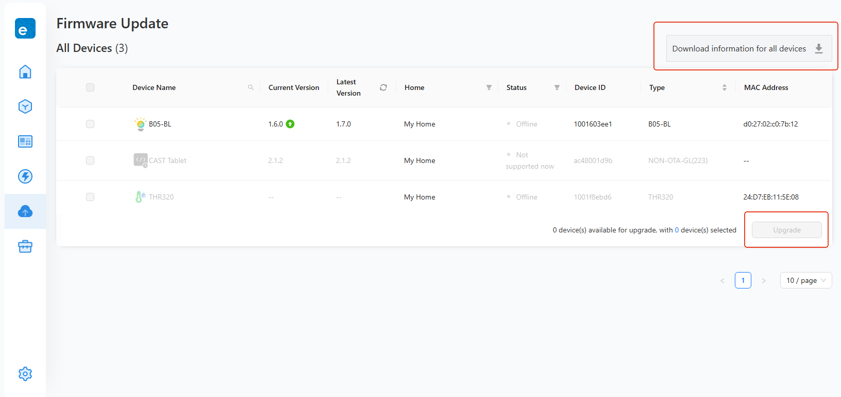This screenshot has width=841, height=397.
Task: Open the Home dashboard sidebar icon
Action: (x=25, y=71)
